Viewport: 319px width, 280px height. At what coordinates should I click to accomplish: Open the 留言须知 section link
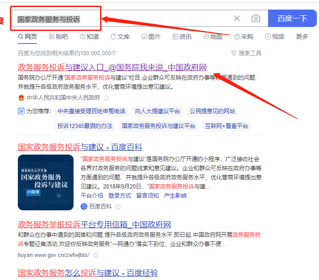click(x=147, y=196)
